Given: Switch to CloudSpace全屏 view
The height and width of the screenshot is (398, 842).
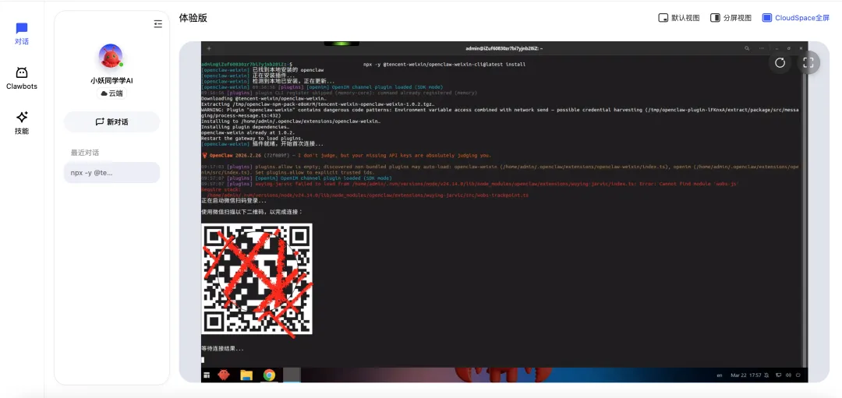Looking at the screenshot, I should (x=796, y=18).
